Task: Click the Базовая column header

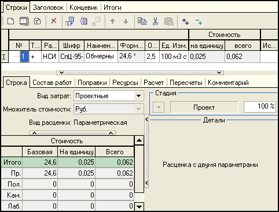Action: (40, 152)
